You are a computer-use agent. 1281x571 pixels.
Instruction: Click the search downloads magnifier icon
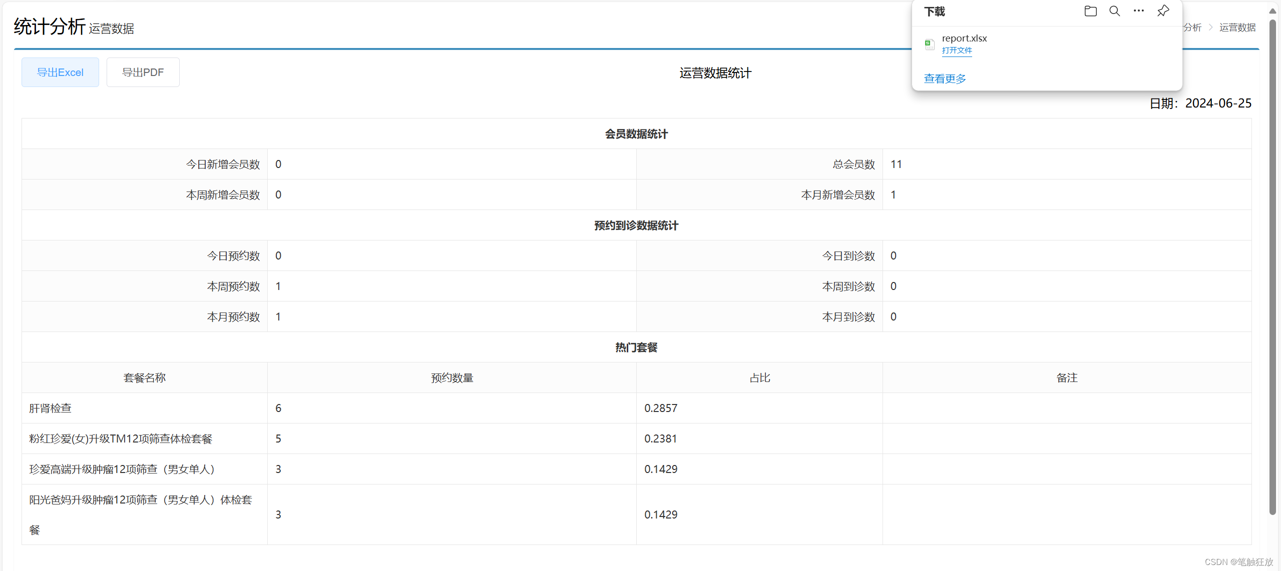[1114, 11]
